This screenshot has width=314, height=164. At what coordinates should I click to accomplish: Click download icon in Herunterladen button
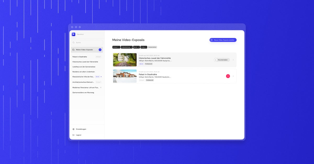216,60
